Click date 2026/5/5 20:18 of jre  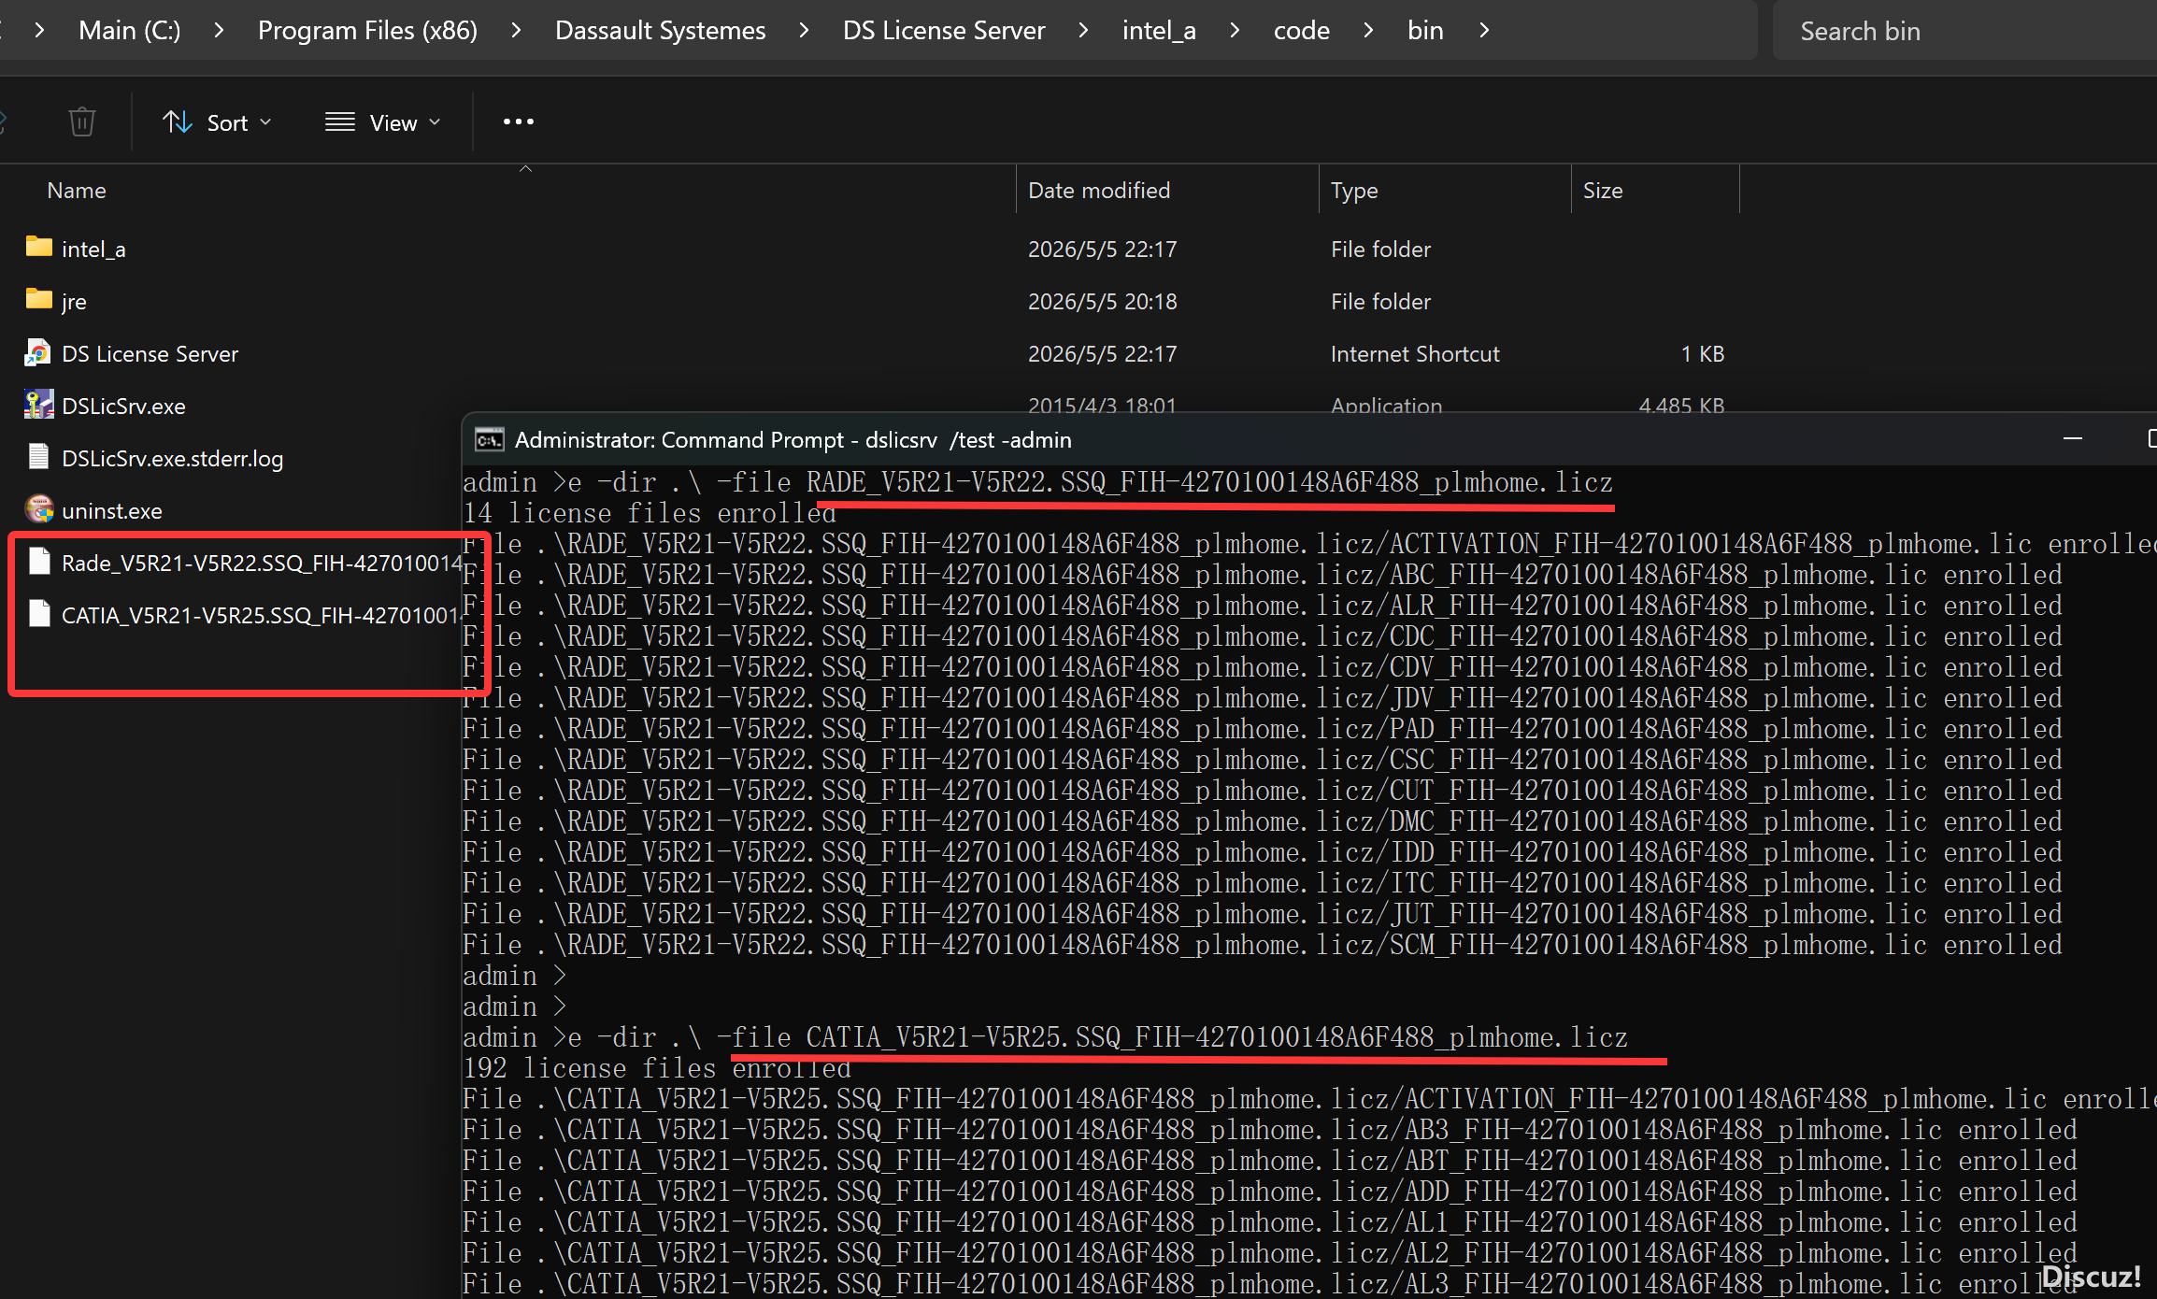click(x=1102, y=302)
